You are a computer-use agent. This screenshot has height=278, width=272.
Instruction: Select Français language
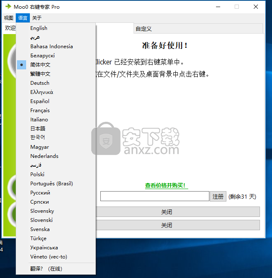[x=56, y=111]
